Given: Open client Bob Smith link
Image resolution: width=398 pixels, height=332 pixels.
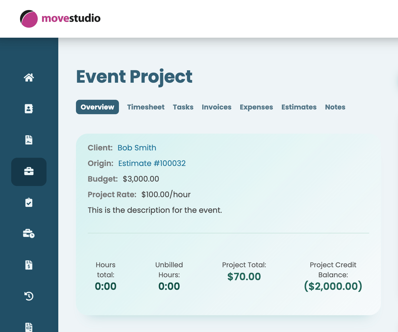Looking at the screenshot, I should pos(137,148).
